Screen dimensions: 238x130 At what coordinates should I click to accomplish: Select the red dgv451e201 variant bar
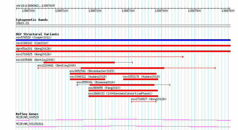(x=123, y=51)
